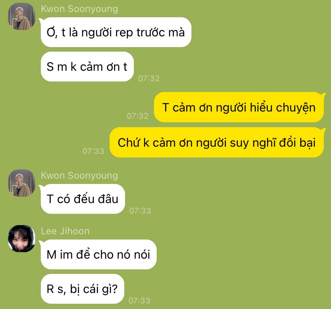This screenshot has height=309, width=331.
Task: Click 07:33 timestamp beside second yellow bubble
Action: click(93, 151)
